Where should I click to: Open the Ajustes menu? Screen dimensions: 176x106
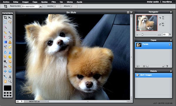[44, 2]
